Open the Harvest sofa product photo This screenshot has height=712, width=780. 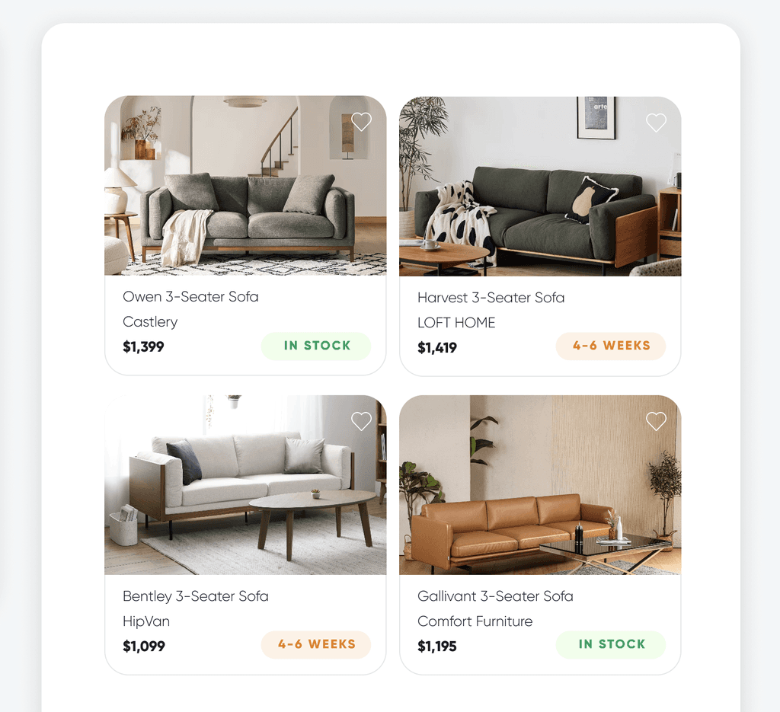(540, 187)
